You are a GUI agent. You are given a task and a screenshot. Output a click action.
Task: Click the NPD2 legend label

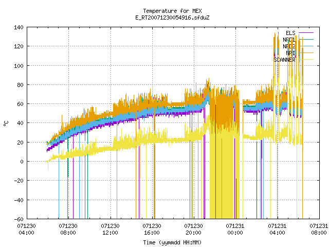coord(289,46)
